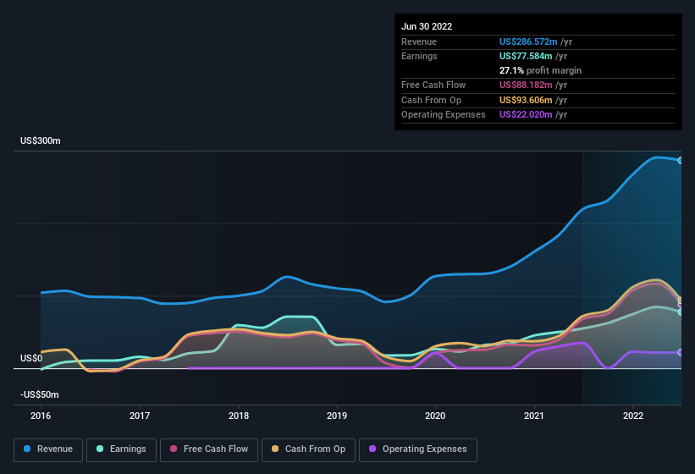Click the 27.1% profit margin text

coord(540,70)
